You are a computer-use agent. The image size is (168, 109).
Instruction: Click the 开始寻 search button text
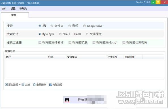pyautogui.click(x=82, y=100)
